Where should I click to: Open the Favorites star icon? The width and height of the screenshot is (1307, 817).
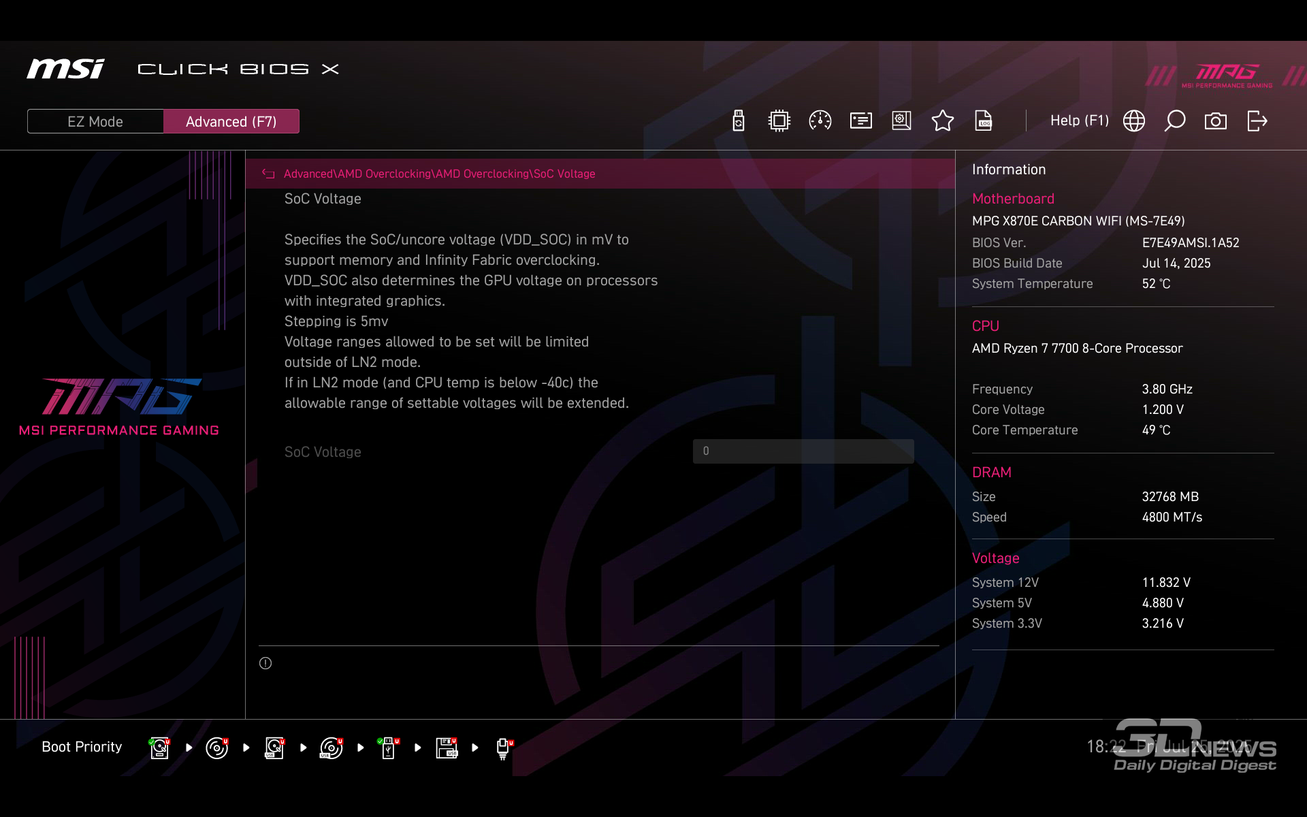[943, 121]
